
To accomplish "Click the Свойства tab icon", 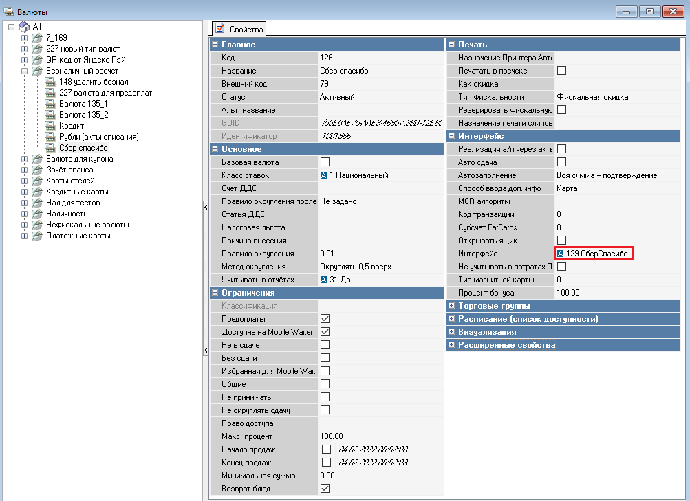I will pyautogui.click(x=220, y=29).
